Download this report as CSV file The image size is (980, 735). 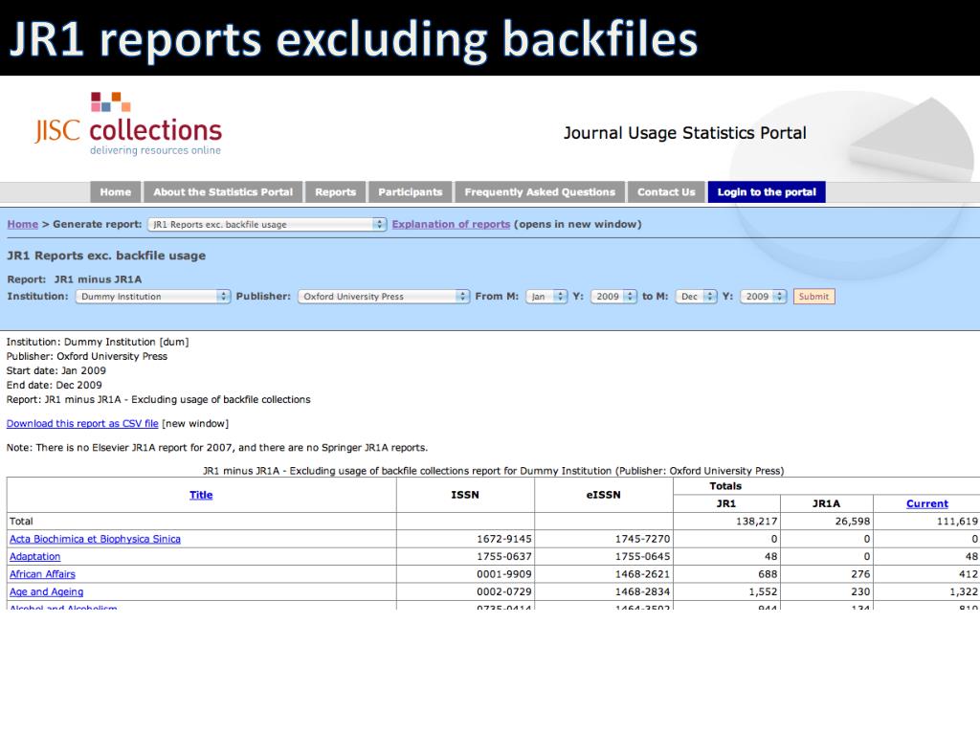82,423
